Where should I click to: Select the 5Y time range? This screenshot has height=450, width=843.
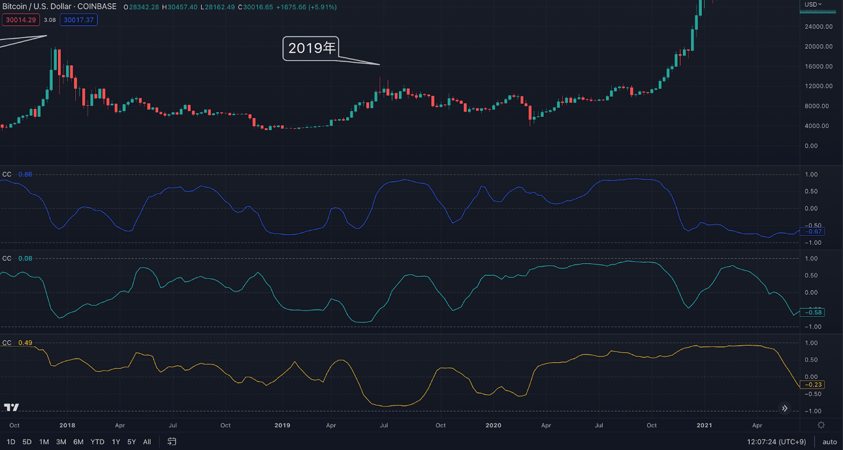tap(131, 442)
